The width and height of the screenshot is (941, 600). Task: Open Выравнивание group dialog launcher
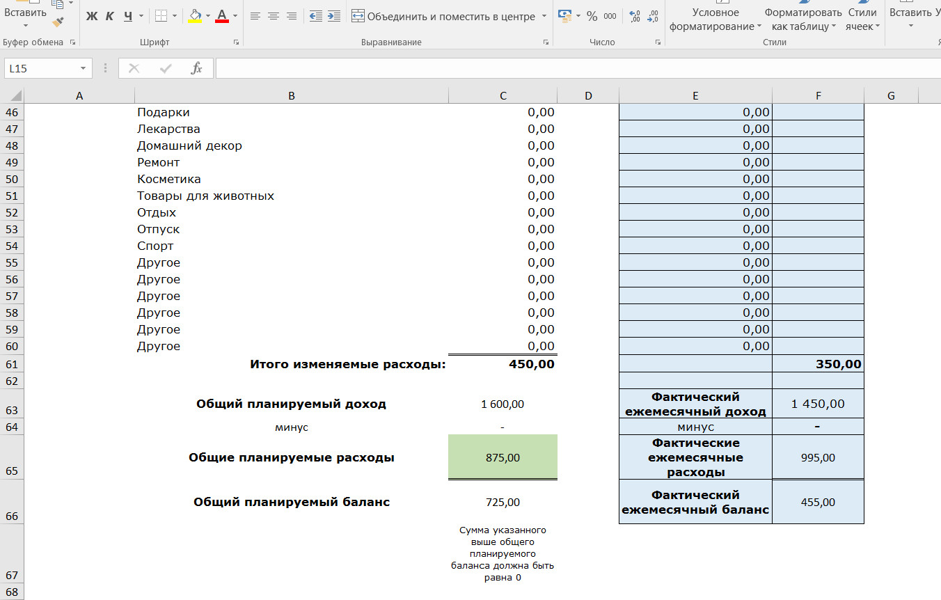546,42
